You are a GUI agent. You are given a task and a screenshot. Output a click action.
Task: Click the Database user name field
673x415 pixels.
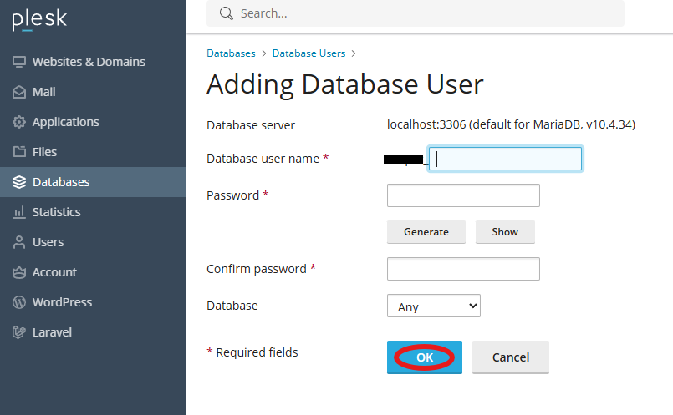[505, 159]
